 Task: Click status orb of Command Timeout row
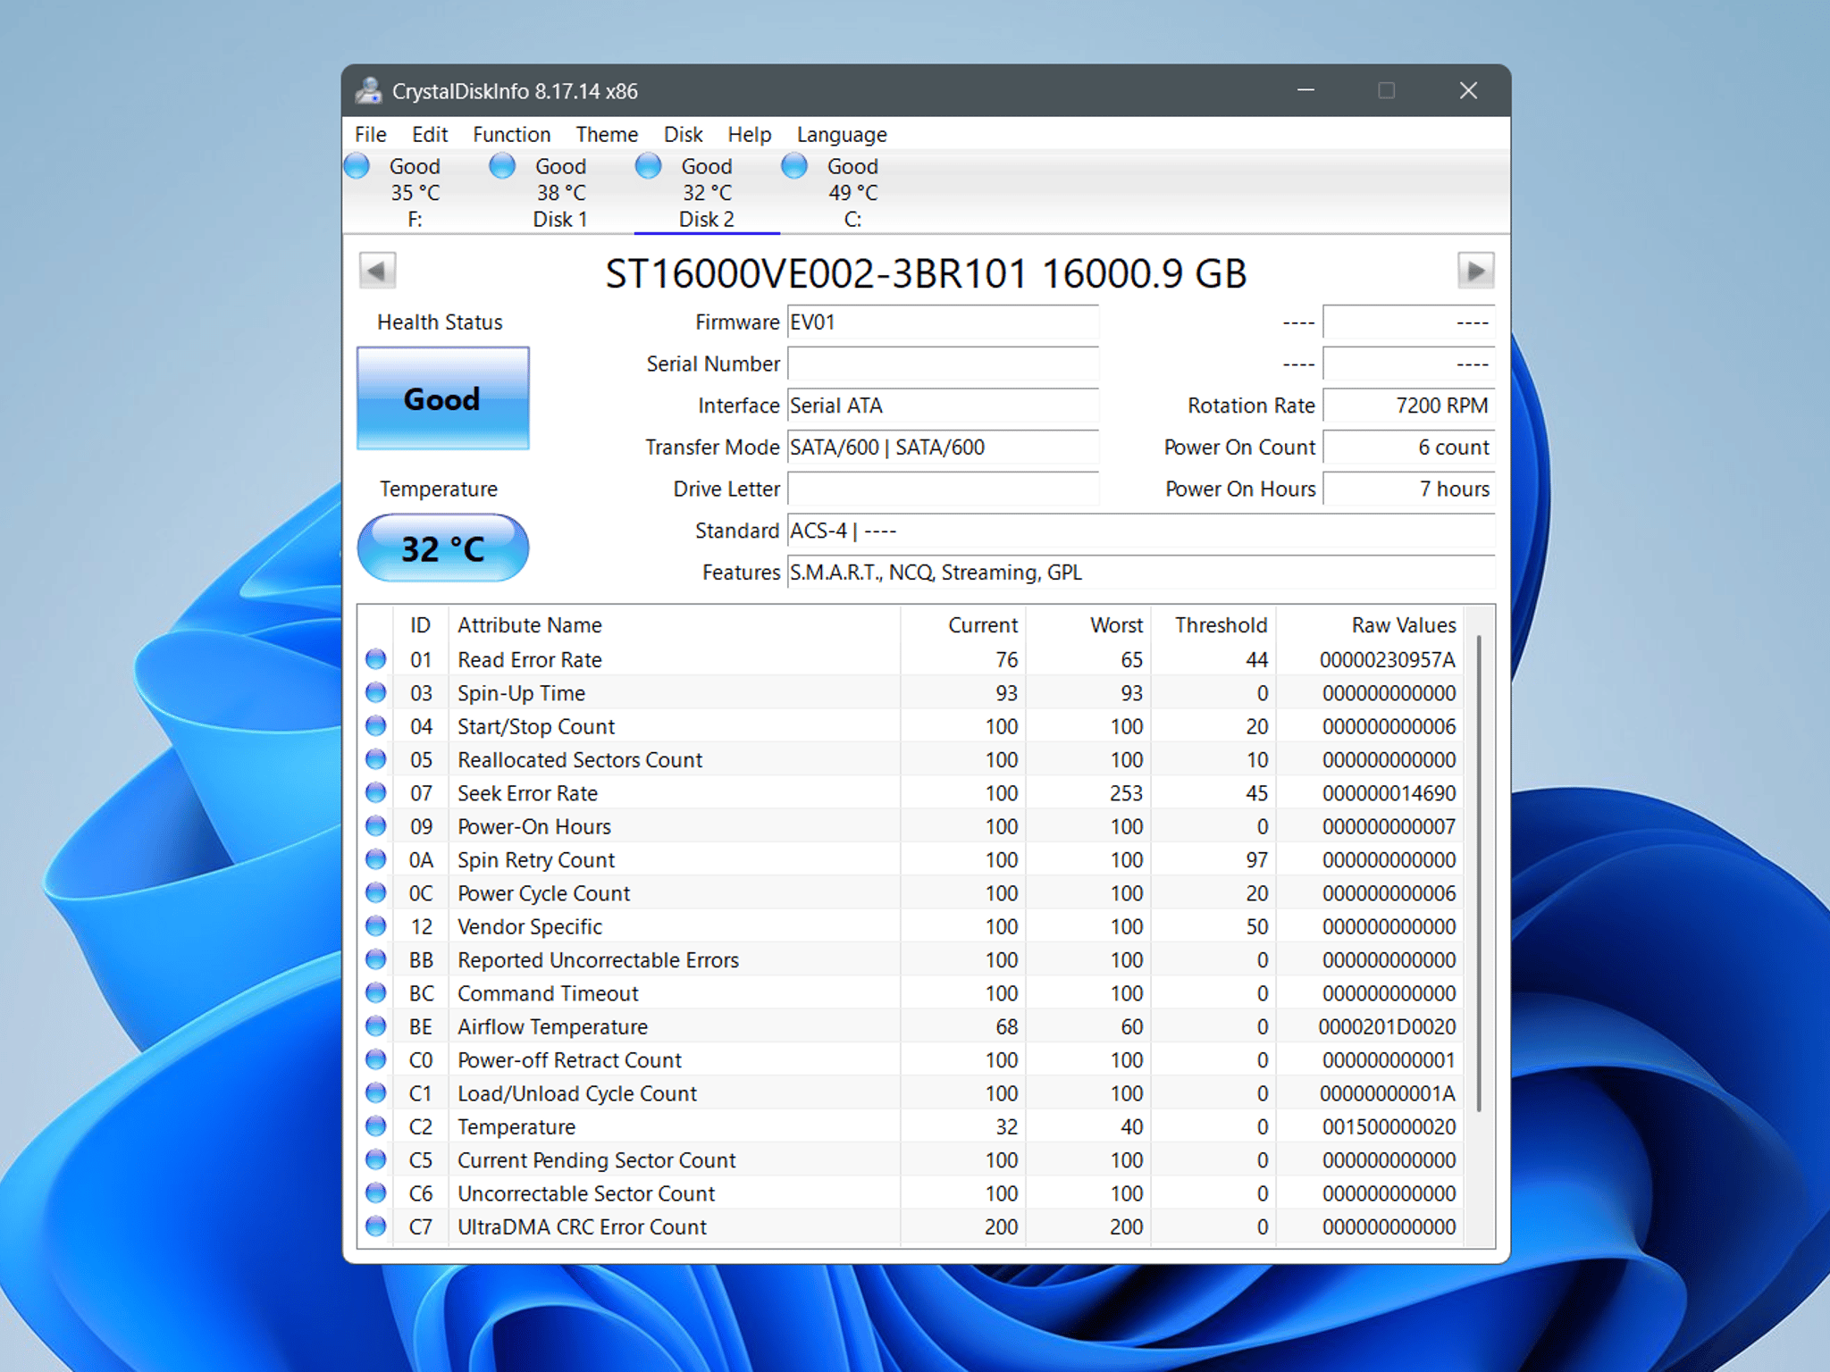(x=376, y=992)
